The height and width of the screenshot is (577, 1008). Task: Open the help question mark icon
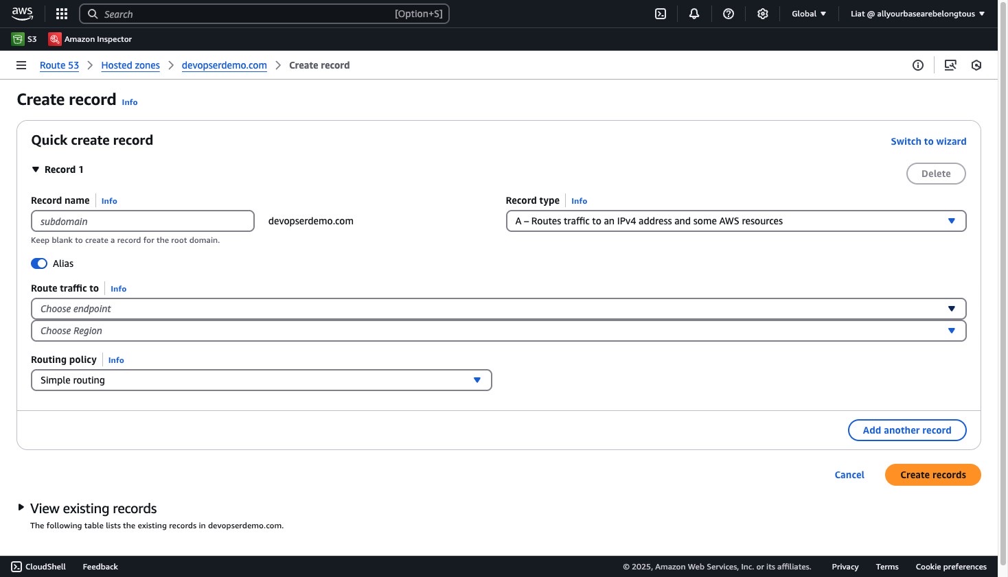pos(729,14)
